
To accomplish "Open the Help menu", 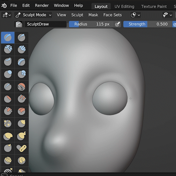I will (78, 6).
